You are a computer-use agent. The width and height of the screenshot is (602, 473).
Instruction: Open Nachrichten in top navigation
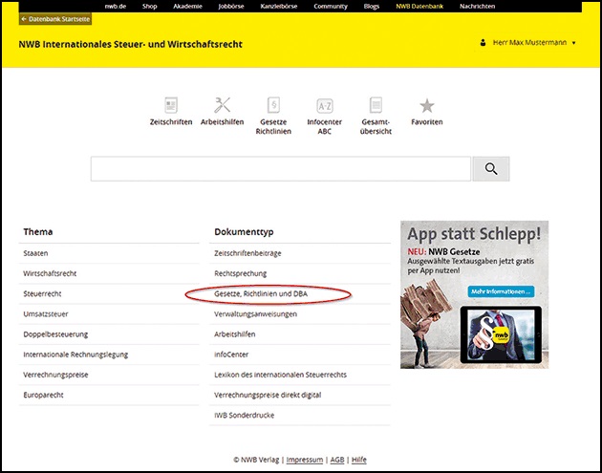pos(478,6)
